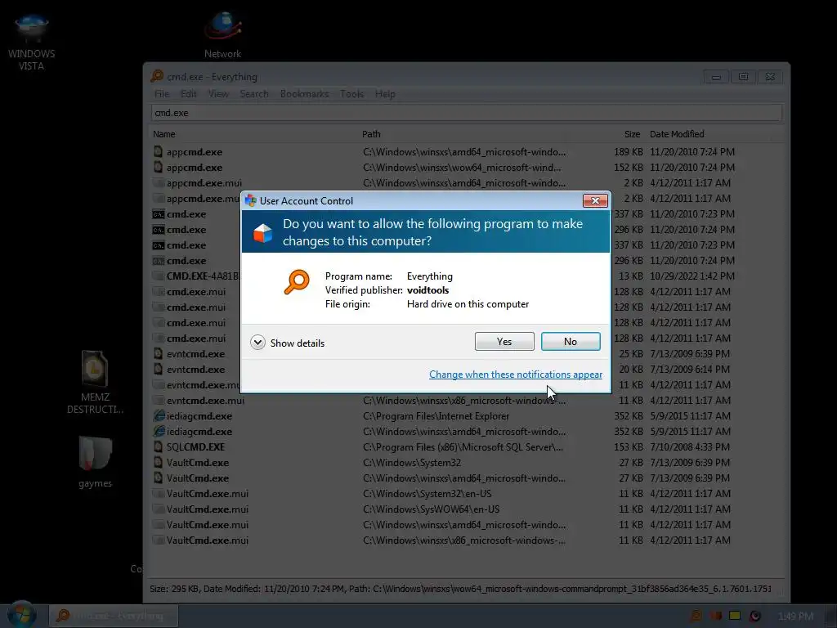
Task: Open the WINDOWS VISTA desktop icon
Action: 32,42
